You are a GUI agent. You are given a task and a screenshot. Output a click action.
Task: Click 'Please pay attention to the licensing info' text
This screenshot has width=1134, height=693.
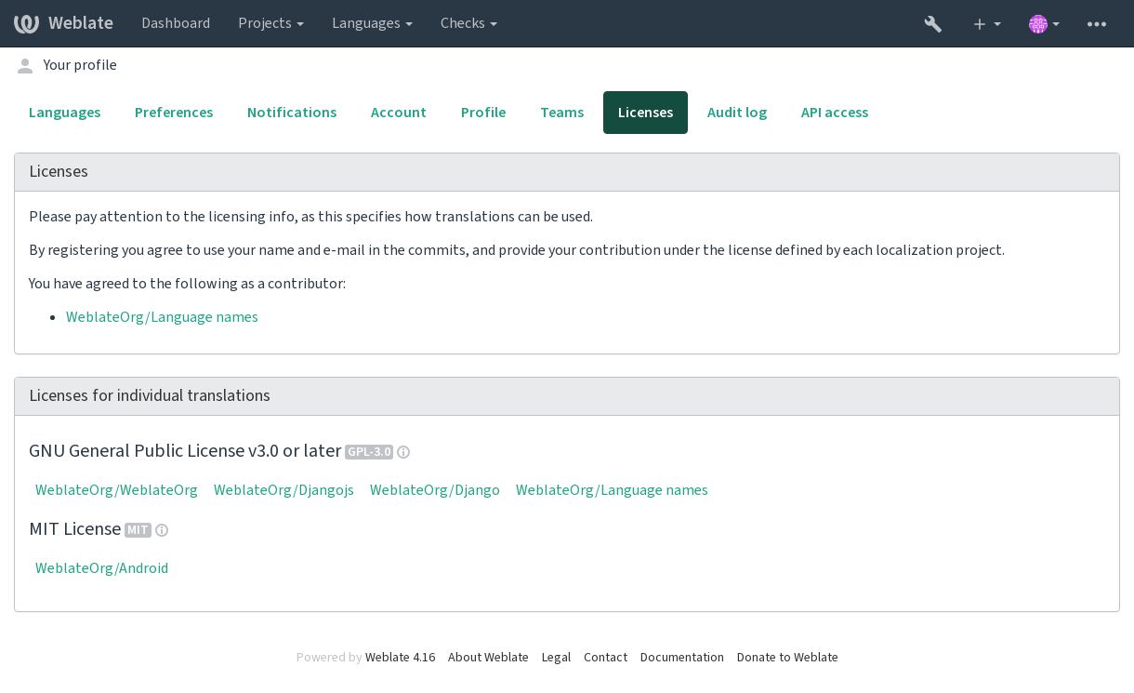point(310,217)
